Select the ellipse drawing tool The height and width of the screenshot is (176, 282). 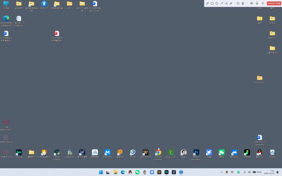(x=217, y=4)
